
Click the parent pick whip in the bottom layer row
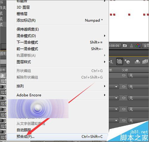124,120
